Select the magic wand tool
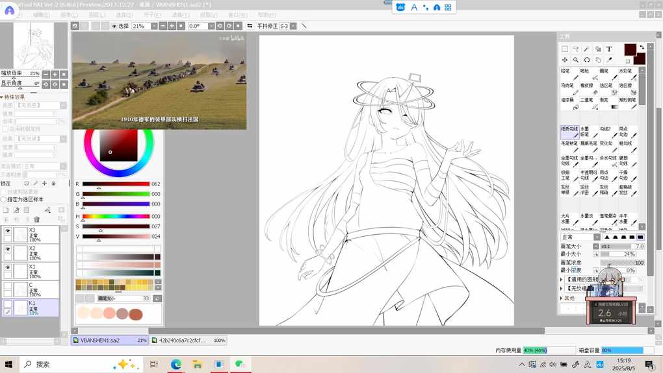663x373 pixels. (x=586, y=49)
